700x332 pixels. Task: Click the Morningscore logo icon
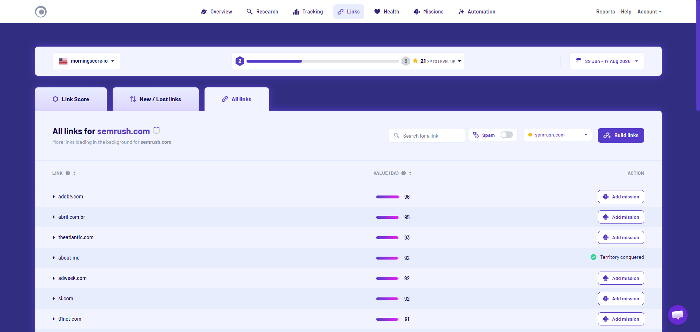(x=41, y=12)
